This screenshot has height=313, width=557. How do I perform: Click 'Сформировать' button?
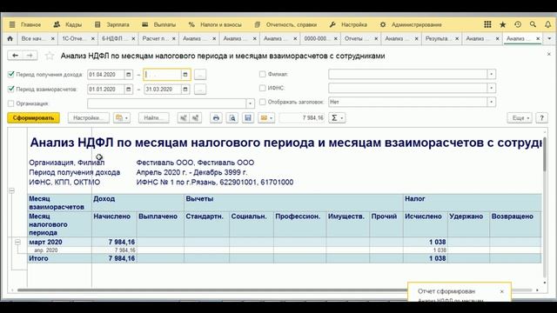coord(33,118)
